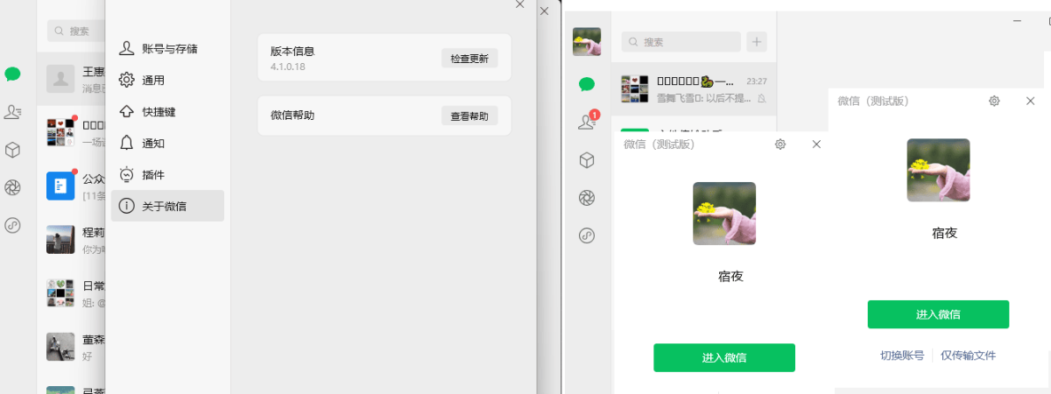Open Chats icon in right WeChat sidebar
This screenshot has width=1051, height=394.
click(x=587, y=85)
